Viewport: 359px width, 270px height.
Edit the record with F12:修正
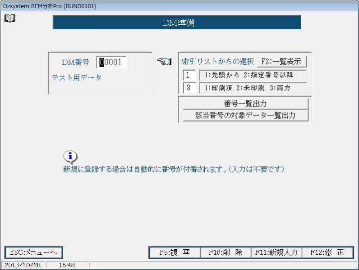point(327,252)
